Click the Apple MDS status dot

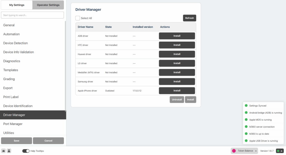point(246,120)
